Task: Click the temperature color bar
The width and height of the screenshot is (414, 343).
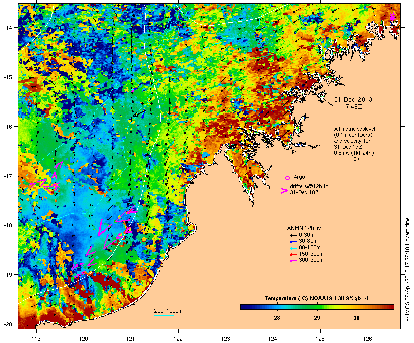Action: tap(317, 307)
